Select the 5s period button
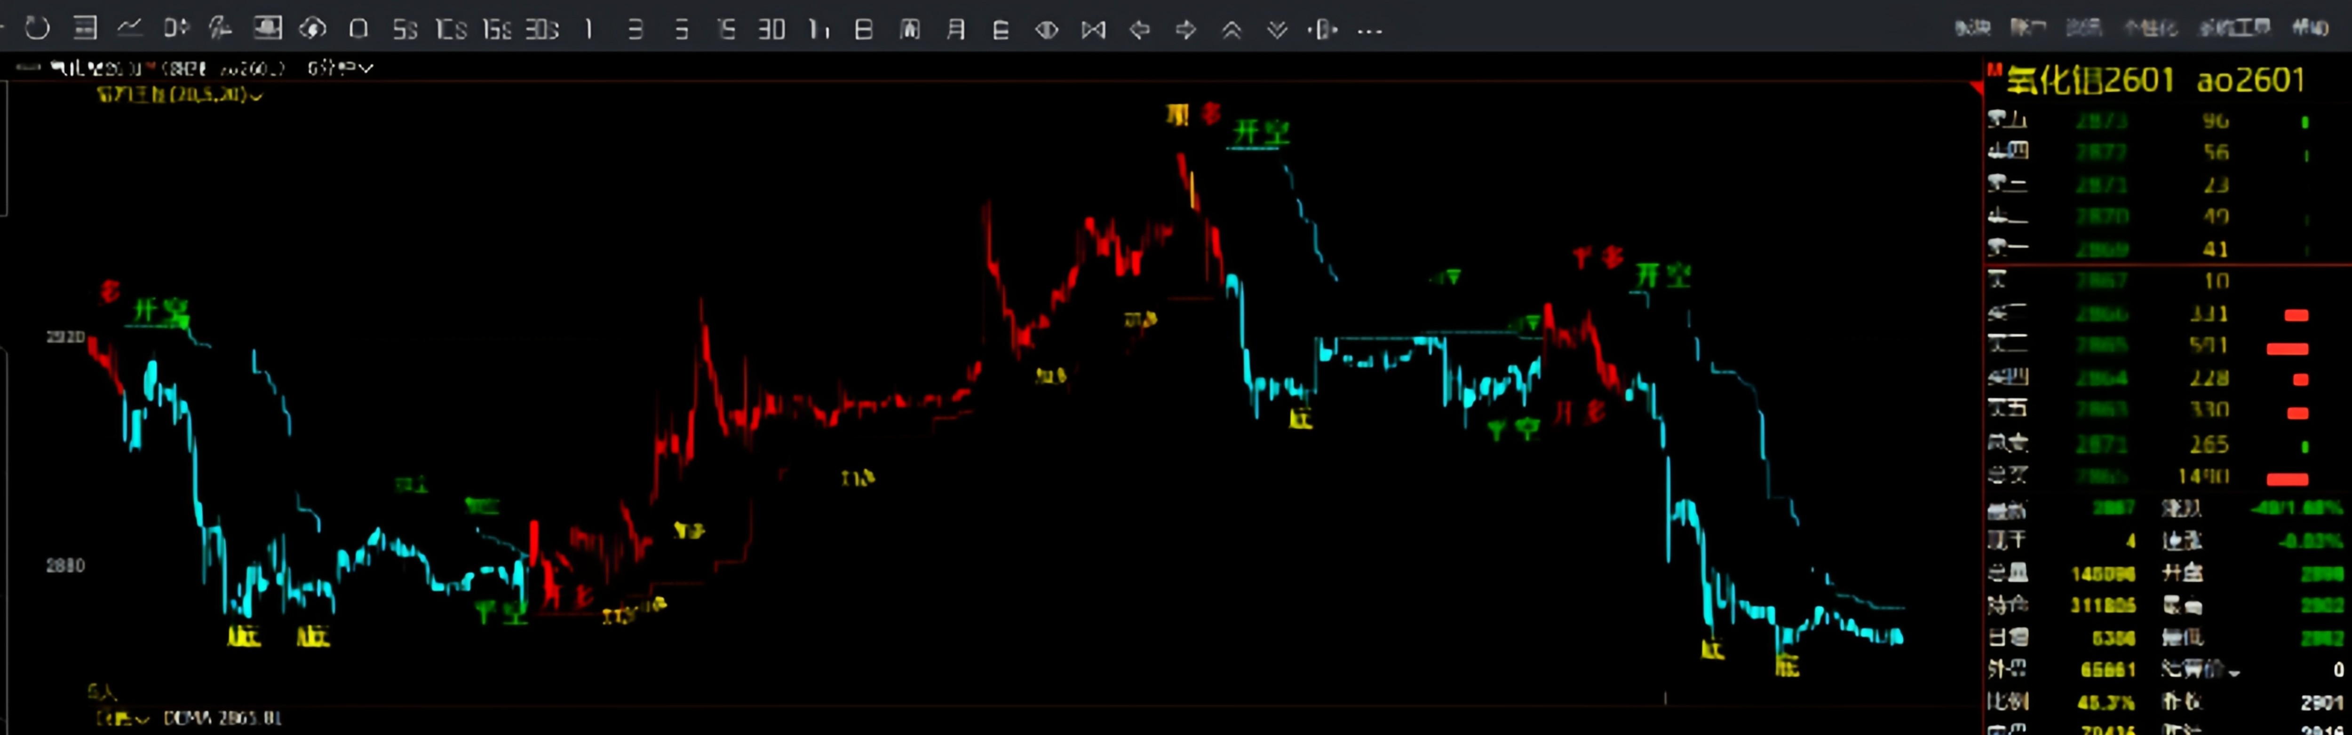2352x735 pixels. [405, 30]
